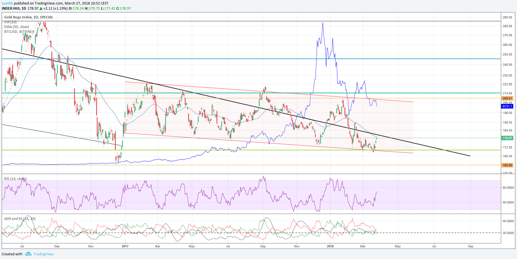This screenshot has height=259, width=517.
Task: Open the TradingView link at bottom
Action: coord(43,254)
